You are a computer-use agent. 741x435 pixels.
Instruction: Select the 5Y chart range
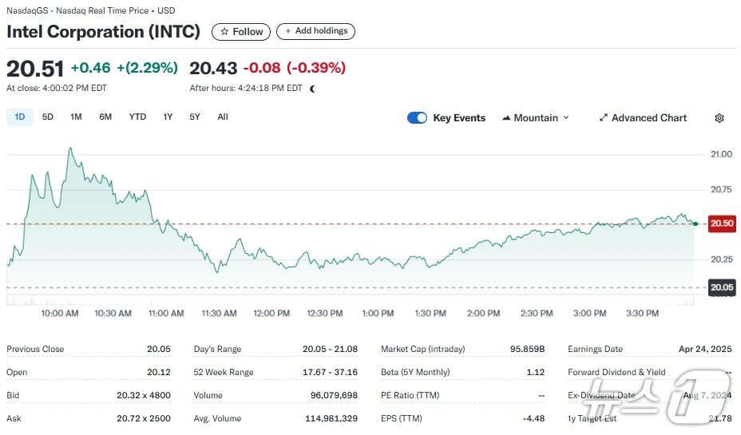coord(195,117)
